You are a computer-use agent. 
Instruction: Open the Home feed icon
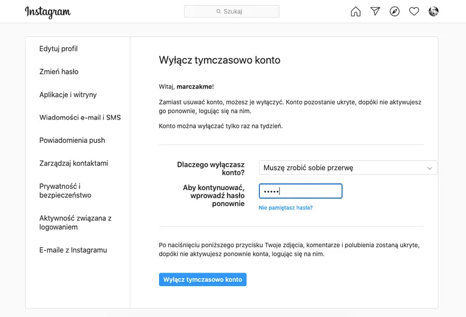(x=356, y=12)
